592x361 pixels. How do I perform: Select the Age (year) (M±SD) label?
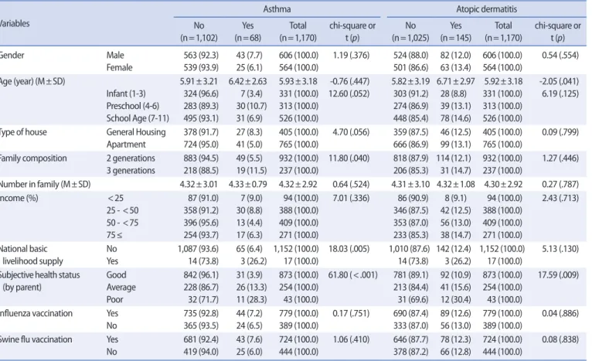(x=32, y=81)
